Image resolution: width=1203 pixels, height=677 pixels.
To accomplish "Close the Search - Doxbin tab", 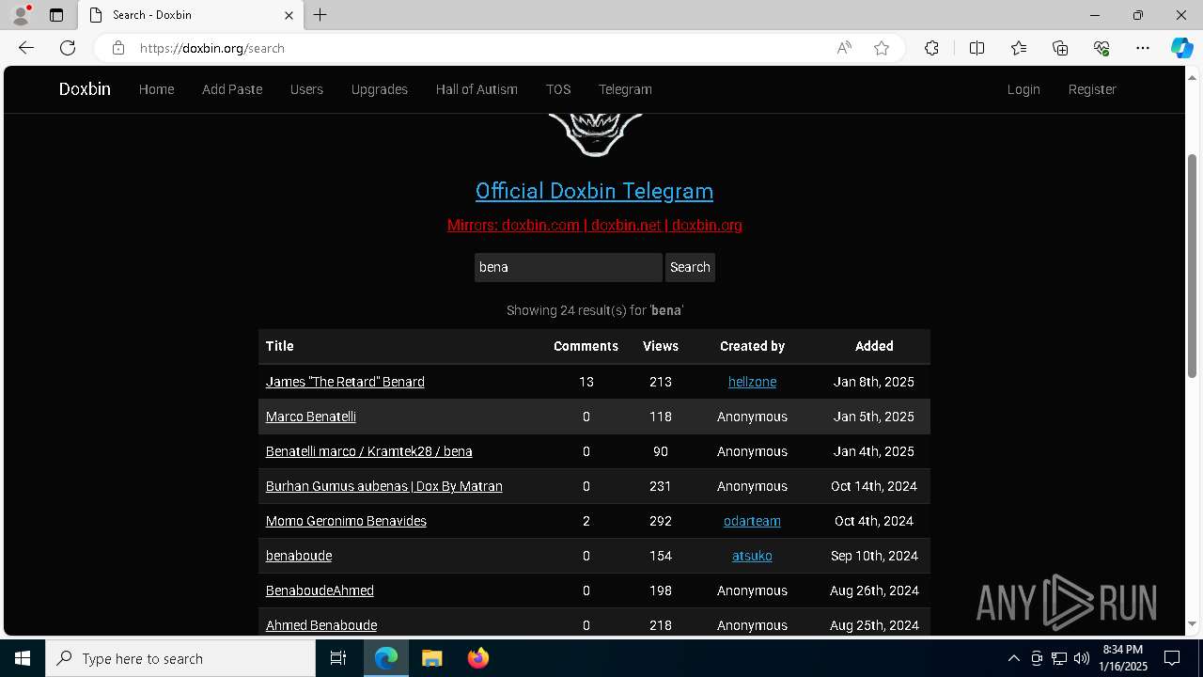I will tap(289, 15).
